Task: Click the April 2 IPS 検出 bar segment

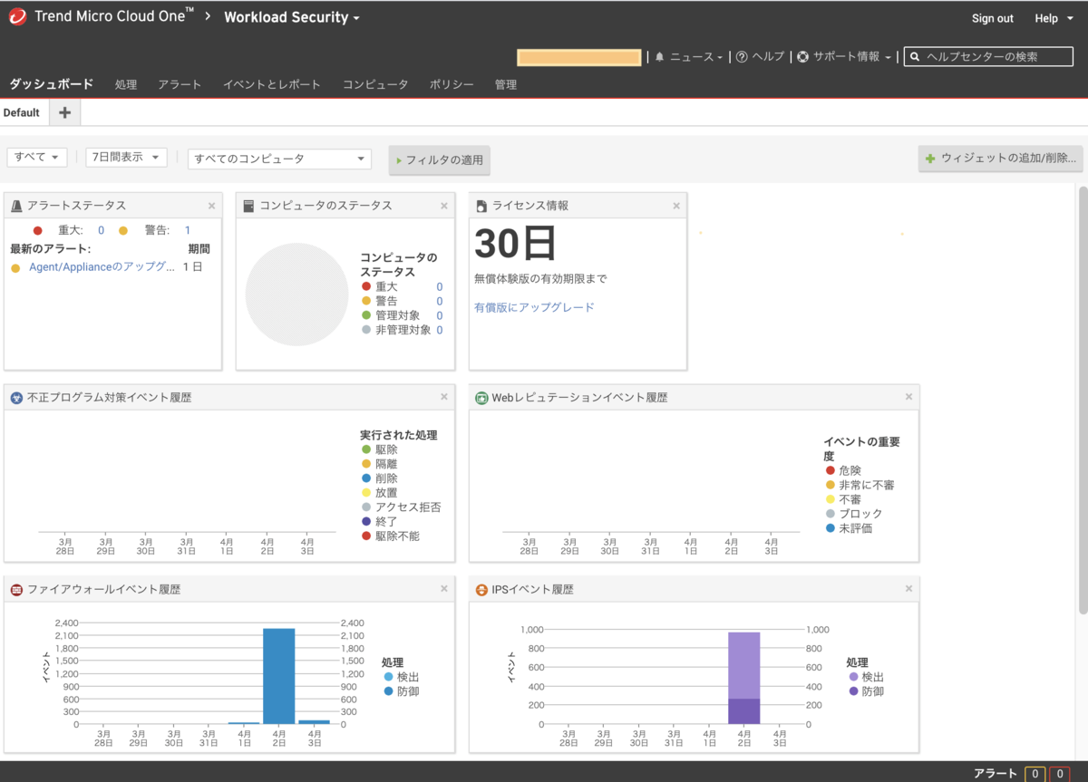Action: (743, 665)
